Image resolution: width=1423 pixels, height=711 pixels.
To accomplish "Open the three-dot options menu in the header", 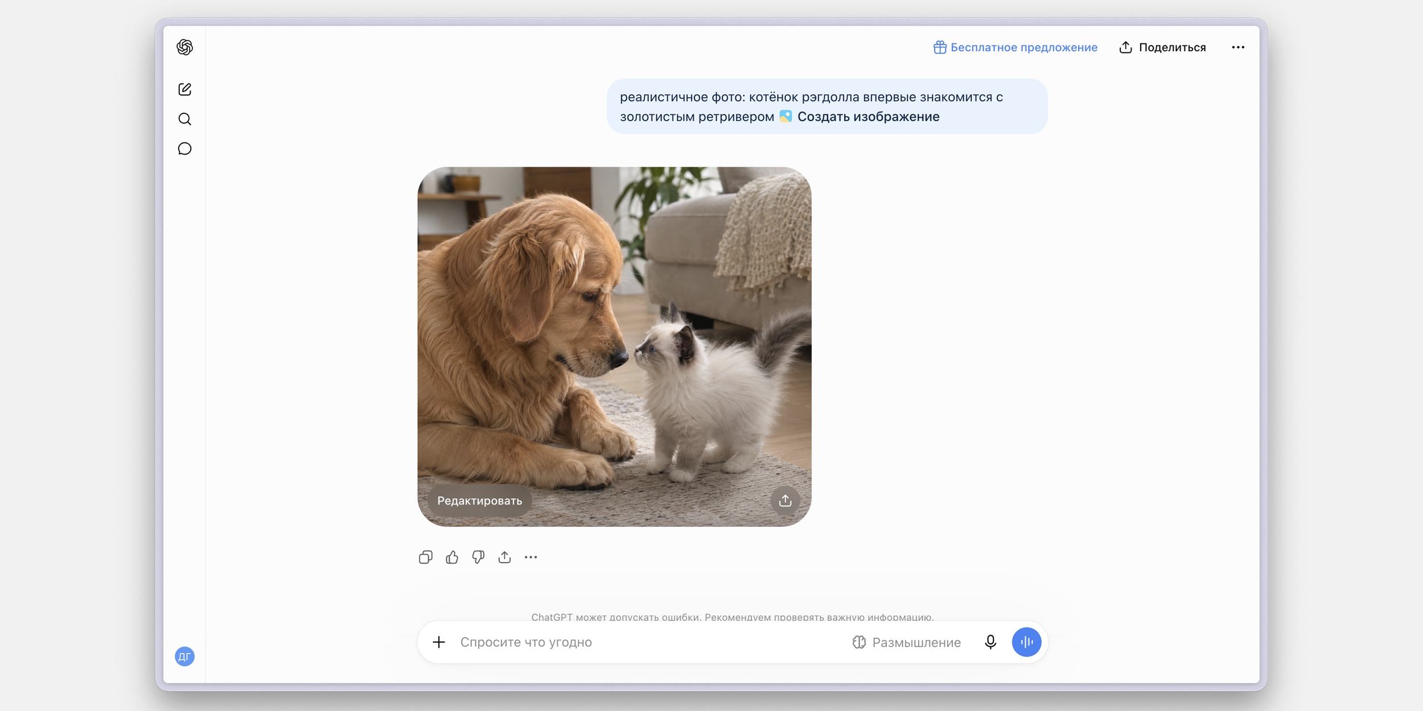I will [x=1238, y=47].
